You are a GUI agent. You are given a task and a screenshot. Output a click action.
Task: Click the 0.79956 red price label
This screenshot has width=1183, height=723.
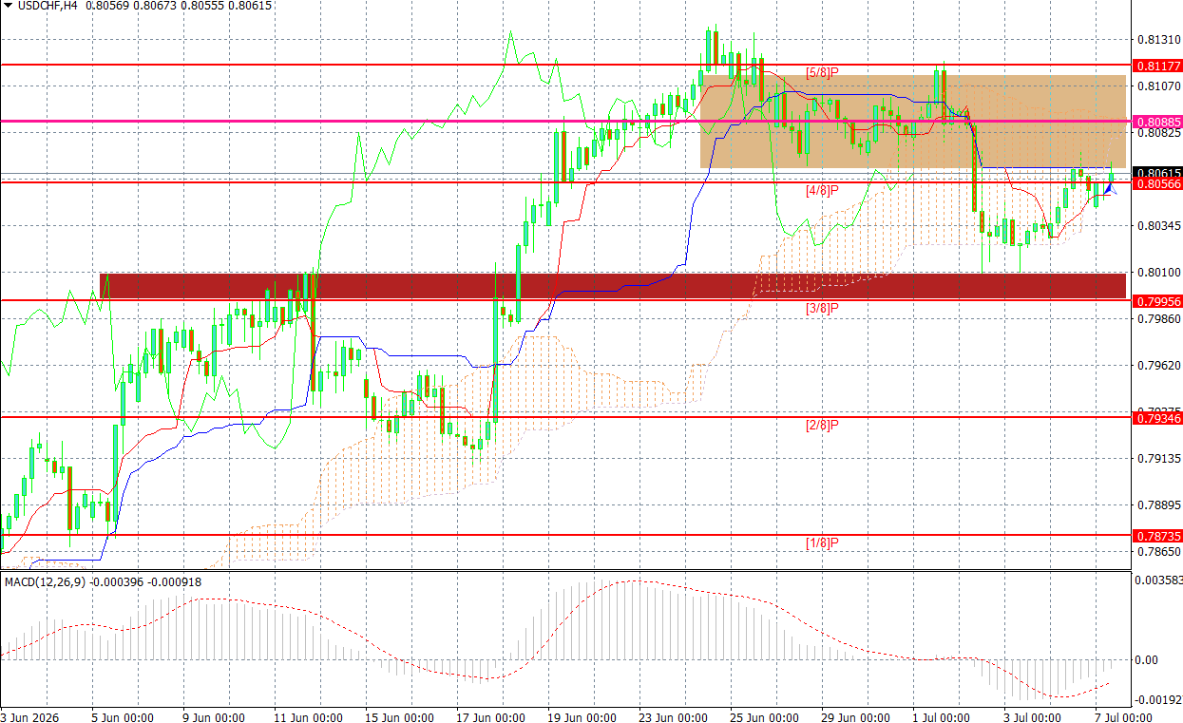pos(1157,300)
